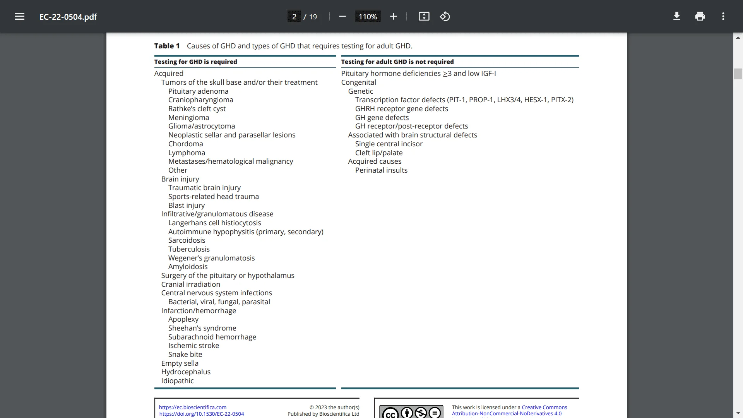Click 'Infiltrative/granulomatous disease' row
The width and height of the screenshot is (743, 418).
pos(217,214)
